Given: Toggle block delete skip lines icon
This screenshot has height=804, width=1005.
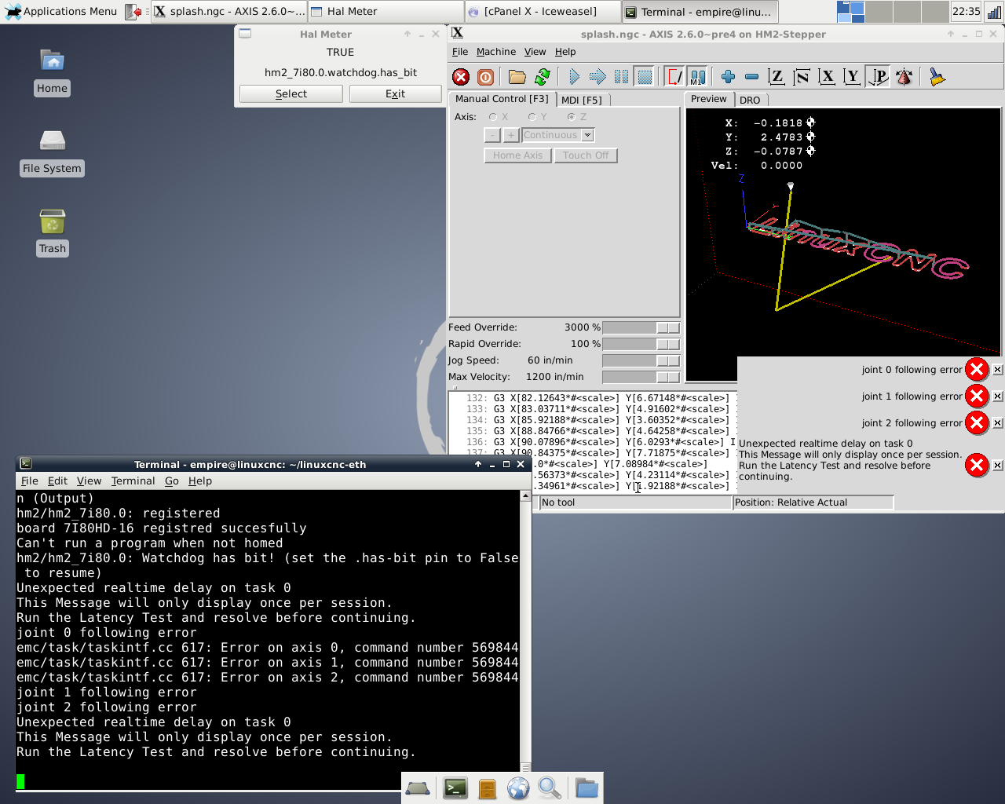Looking at the screenshot, I should click(674, 77).
